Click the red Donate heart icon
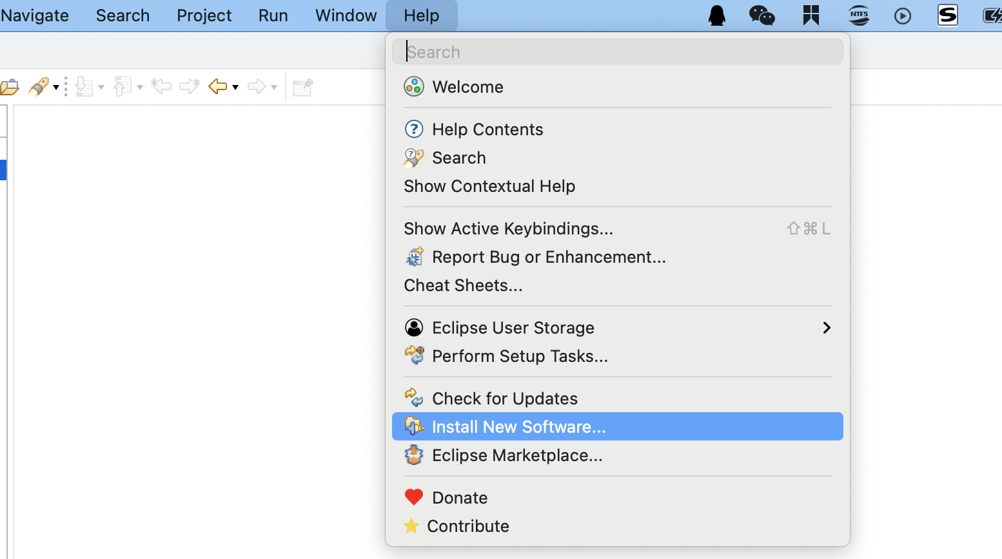 pos(413,497)
